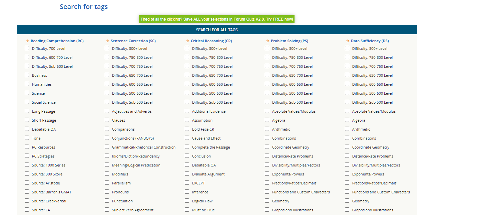Click the Sentence Correction (SC) arrow icon
The image size is (503, 215).
[x=107, y=41]
